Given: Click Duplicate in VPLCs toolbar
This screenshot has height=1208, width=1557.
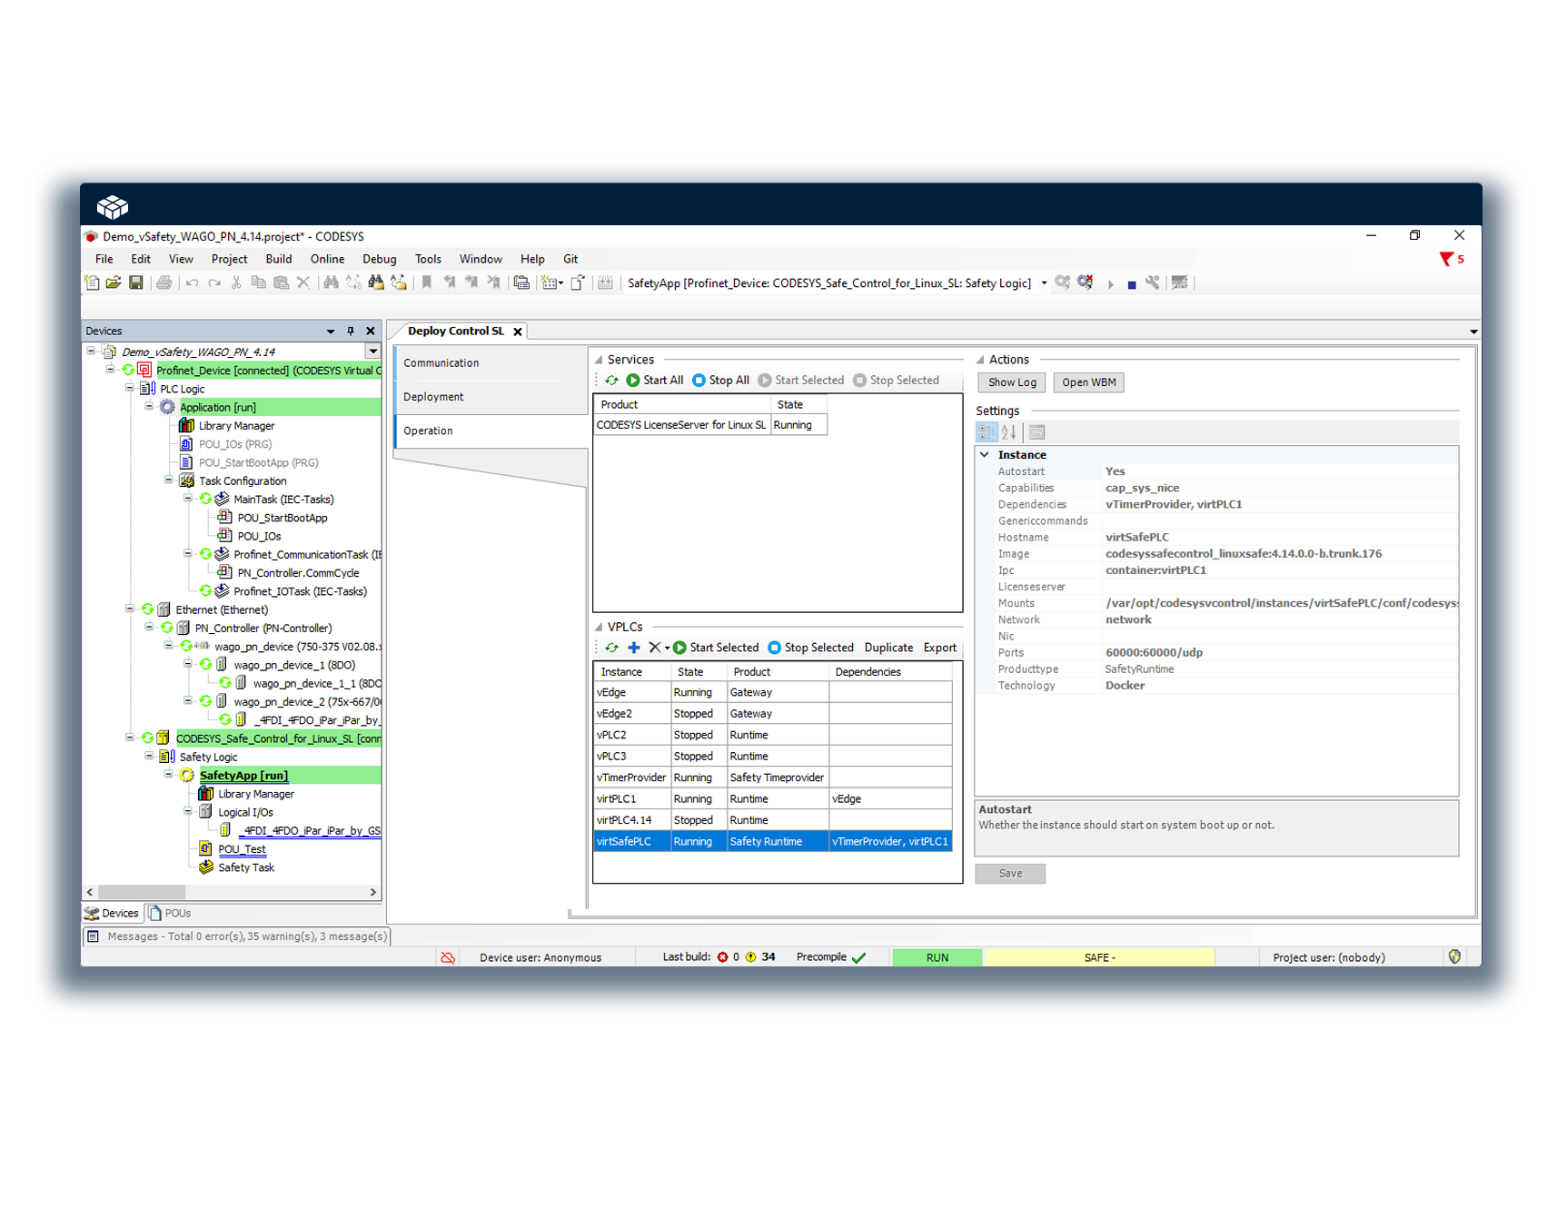Looking at the screenshot, I should pos(888,648).
